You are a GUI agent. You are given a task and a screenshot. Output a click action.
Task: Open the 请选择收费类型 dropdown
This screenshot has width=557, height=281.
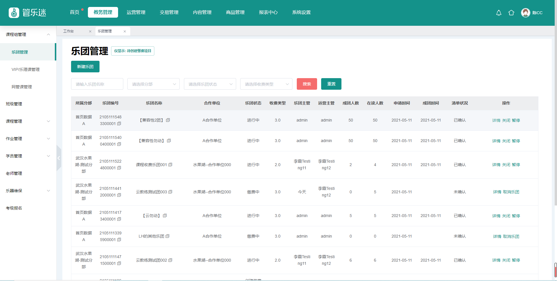point(266,84)
